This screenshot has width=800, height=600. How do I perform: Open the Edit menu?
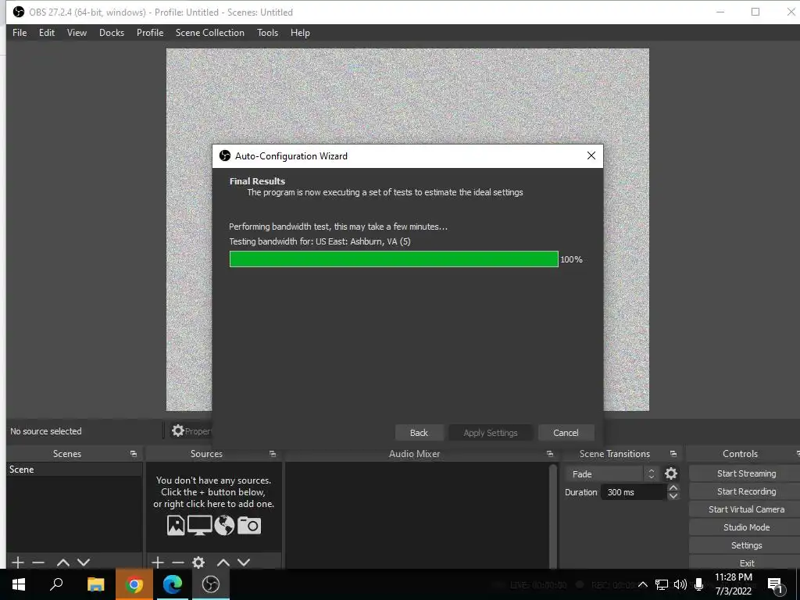[46, 33]
